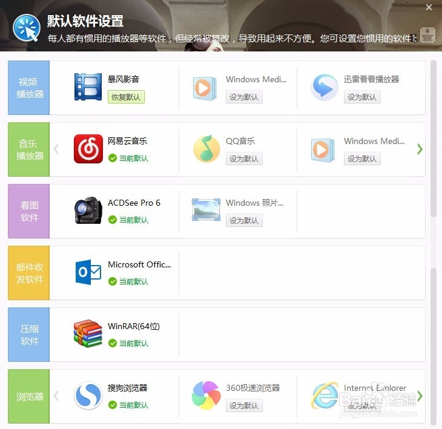442x429 pixels.
Task: Show previous music players with left arrow
Action: pos(56,149)
